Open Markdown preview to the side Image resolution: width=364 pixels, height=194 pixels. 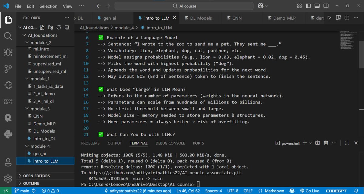[339, 18]
